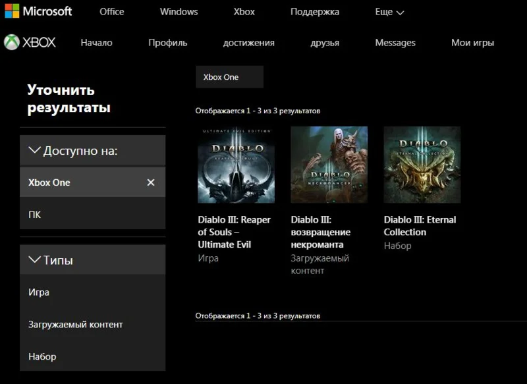
Task: Filter by Загружаемый контент type
Action: point(75,325)
